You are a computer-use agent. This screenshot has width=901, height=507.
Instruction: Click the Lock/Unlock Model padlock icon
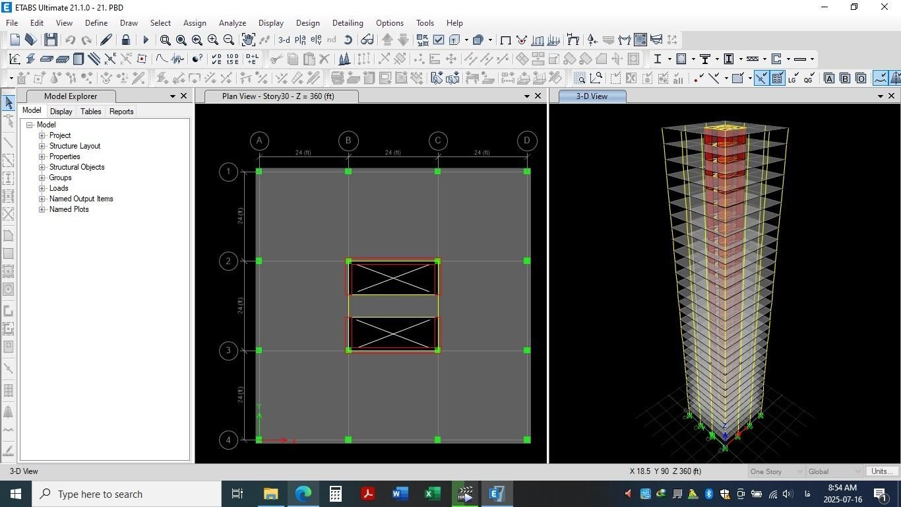pos(125,40)
